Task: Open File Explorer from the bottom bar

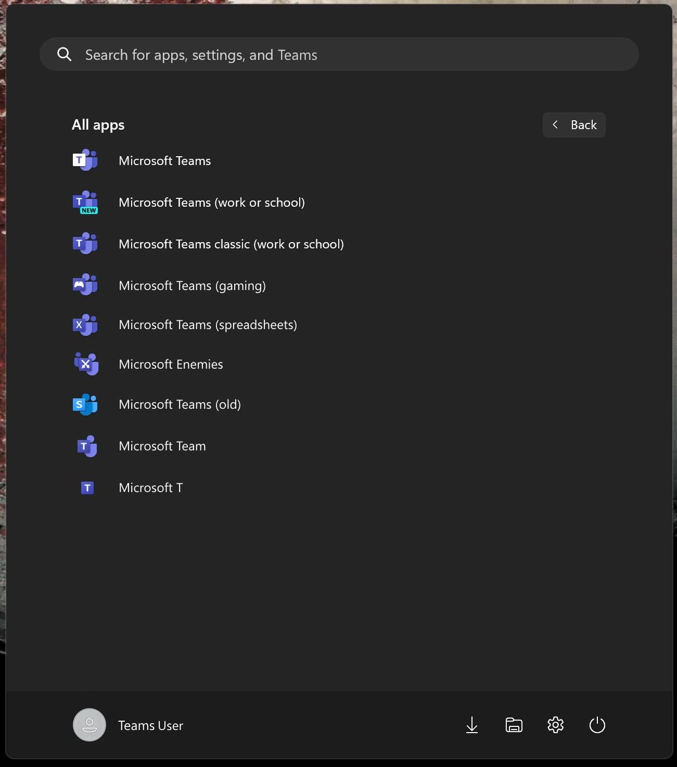Action: (514, 725)
